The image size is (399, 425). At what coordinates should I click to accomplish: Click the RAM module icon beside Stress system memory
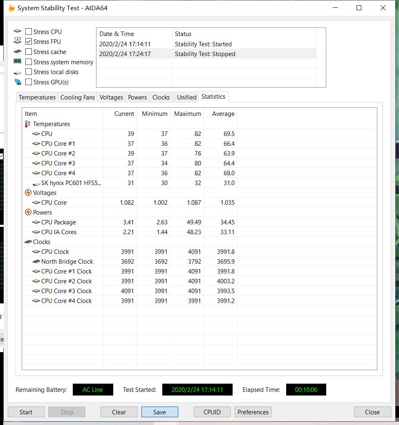pyautogui.click(x=17, y=61)
